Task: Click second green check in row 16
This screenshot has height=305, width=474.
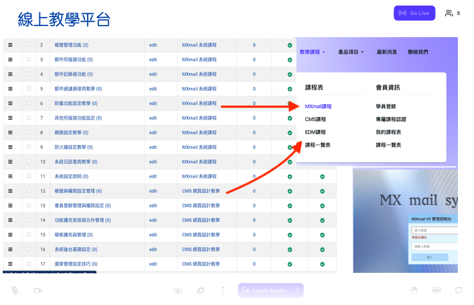Action: click(322, 250)
